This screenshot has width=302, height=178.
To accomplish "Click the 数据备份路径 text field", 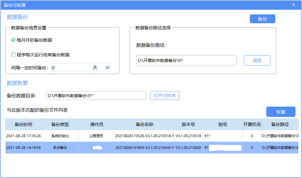I will coord(186,61).
